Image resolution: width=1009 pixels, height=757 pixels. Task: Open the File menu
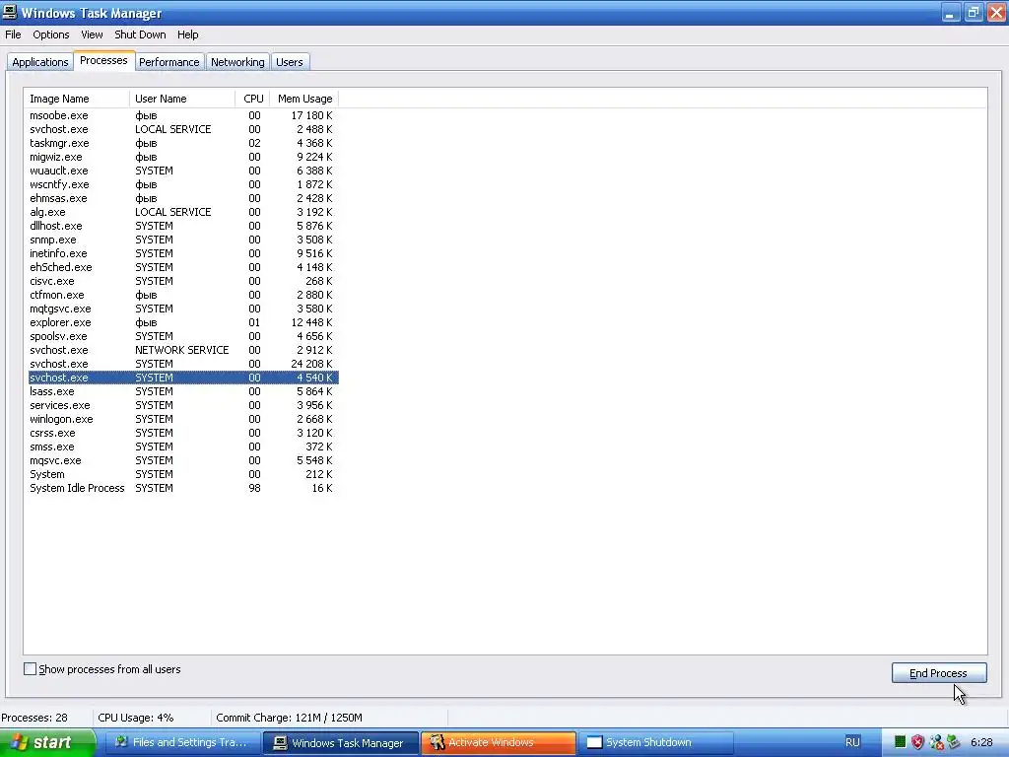click(x=13, y=34)
